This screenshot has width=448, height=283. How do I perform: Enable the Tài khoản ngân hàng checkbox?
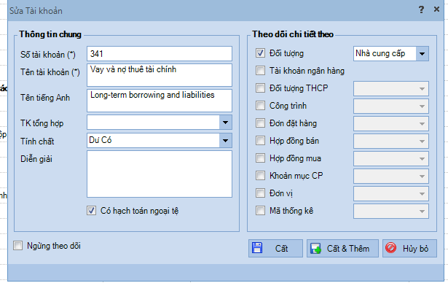[x=260, y=71]
